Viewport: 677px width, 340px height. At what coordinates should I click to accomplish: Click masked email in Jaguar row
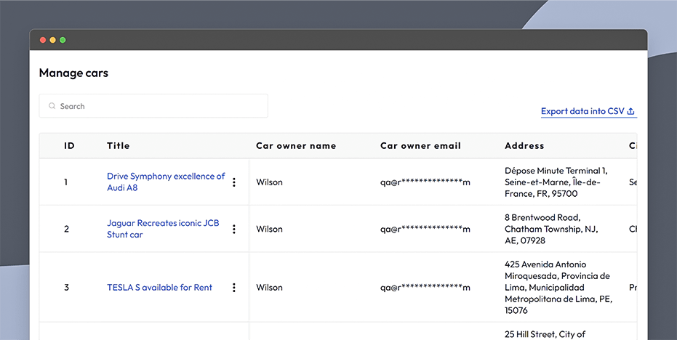[425, 229]
